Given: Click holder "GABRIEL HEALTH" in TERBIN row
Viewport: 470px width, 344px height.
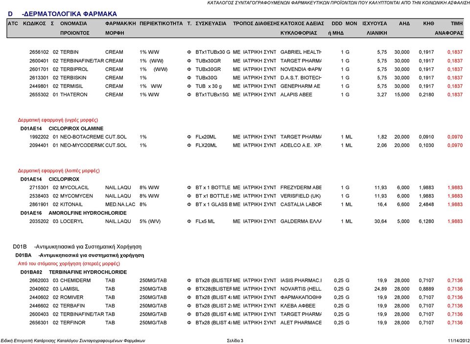Looking at the screenshot, I should (x=301, y=52).
